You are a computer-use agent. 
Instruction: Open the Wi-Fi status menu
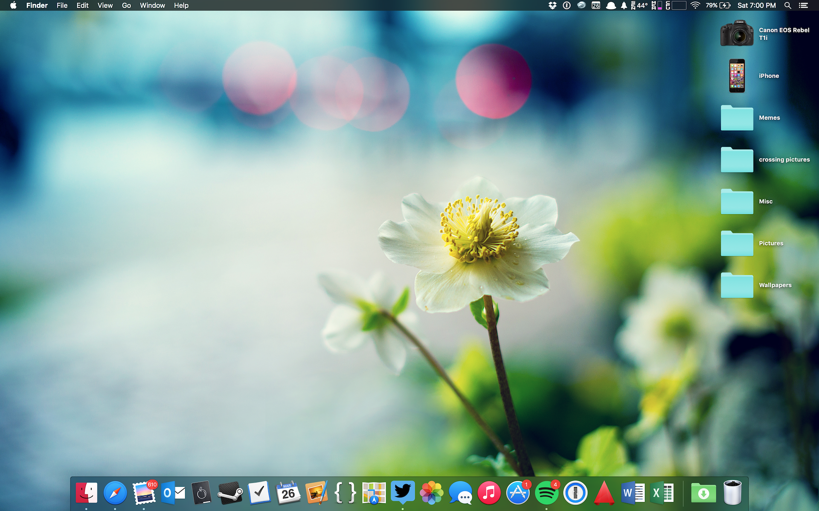click(695, 6)
